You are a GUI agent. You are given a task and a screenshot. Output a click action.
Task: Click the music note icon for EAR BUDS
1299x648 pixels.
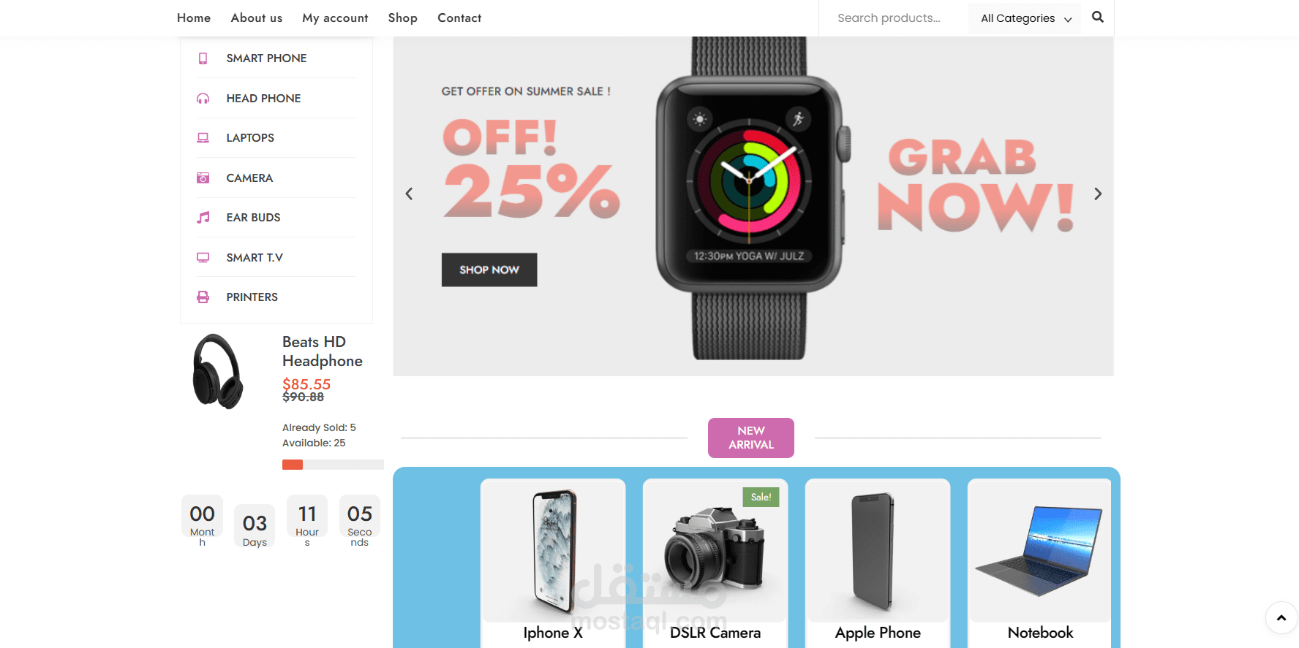pyautogui.click(x=203, y=218)
